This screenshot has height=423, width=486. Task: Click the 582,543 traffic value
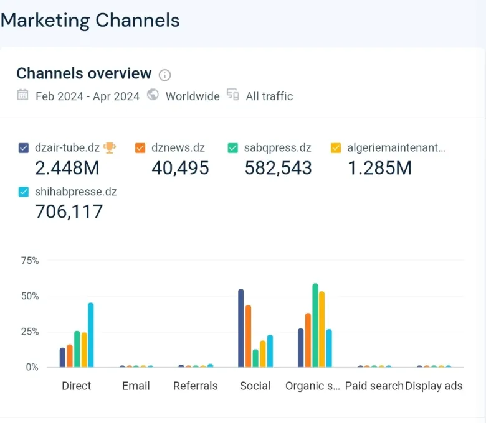(278, 168)
